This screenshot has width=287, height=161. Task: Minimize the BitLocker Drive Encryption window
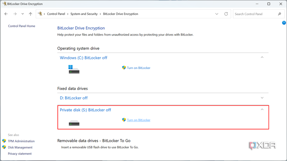[x=257, y=4]
